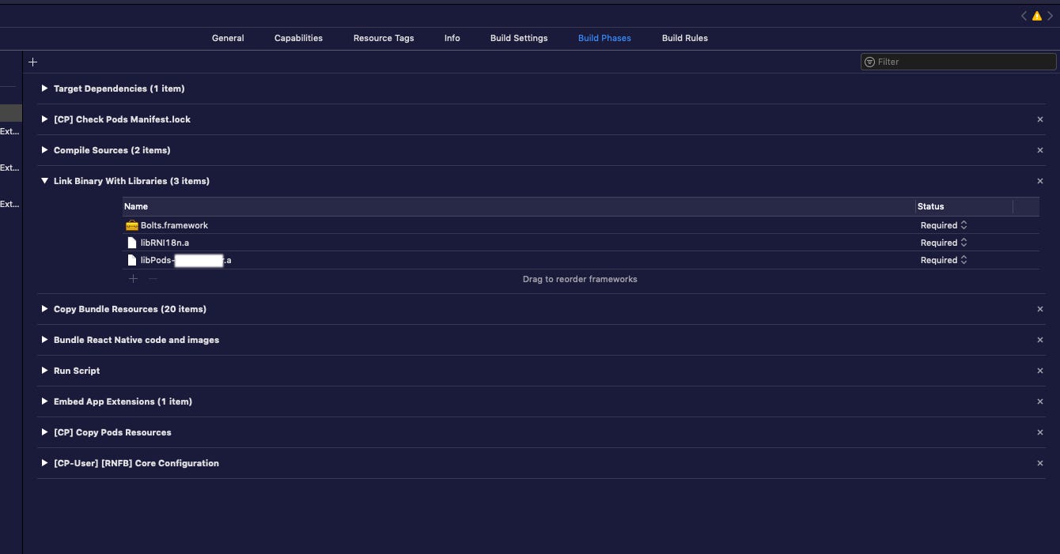Viewport: 1060px width, 554px height.
Task: Switch to Capabilities tab
Action: pyautogui.click(x=298, y=38)
